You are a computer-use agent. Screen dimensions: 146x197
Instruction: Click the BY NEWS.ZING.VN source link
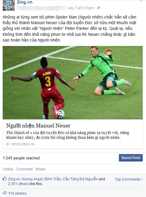(x=20, y=144)
